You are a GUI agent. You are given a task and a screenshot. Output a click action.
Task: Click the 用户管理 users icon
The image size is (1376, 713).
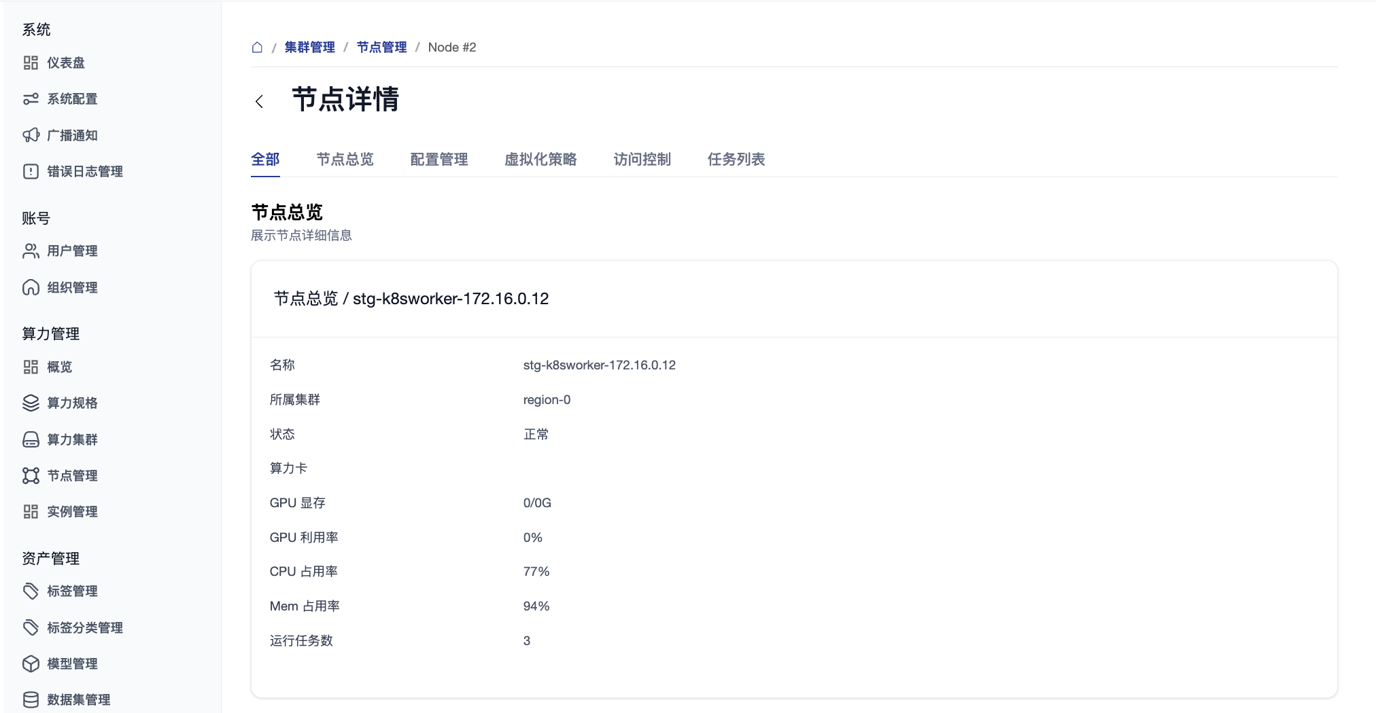click(x=31, y=251)
